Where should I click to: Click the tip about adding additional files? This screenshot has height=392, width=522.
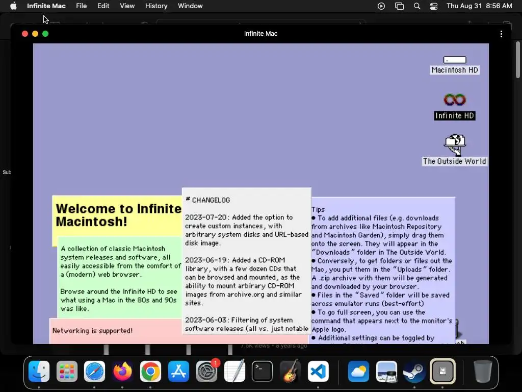point(379,235)
